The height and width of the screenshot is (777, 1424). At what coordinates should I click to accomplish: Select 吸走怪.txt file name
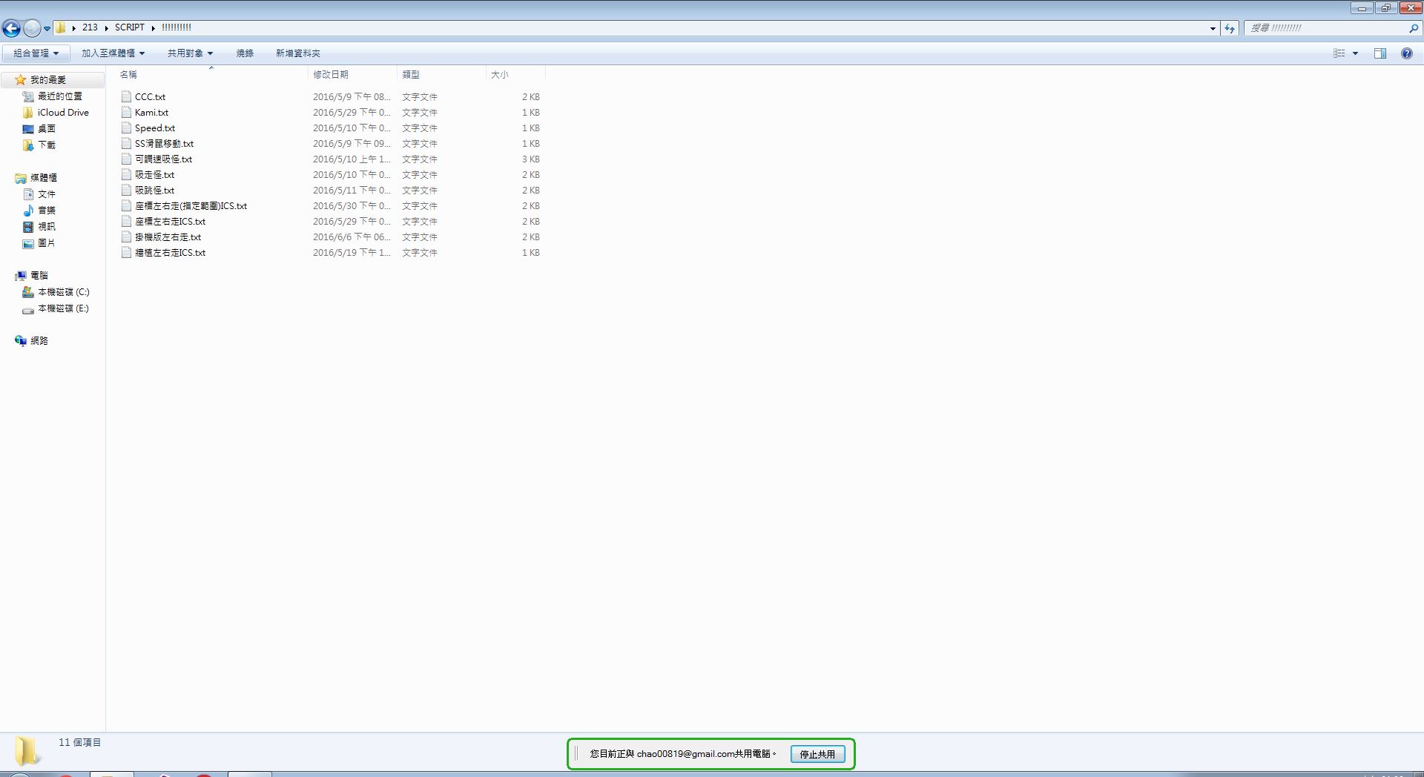point(154,175)
